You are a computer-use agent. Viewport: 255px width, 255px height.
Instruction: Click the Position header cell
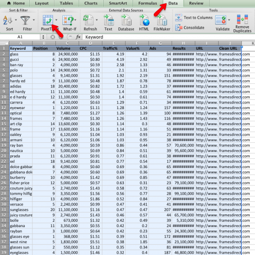tap(44, 48)
